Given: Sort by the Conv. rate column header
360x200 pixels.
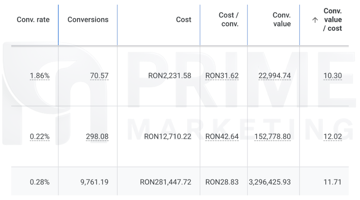Looking at the screenshot, I should 33,20.
